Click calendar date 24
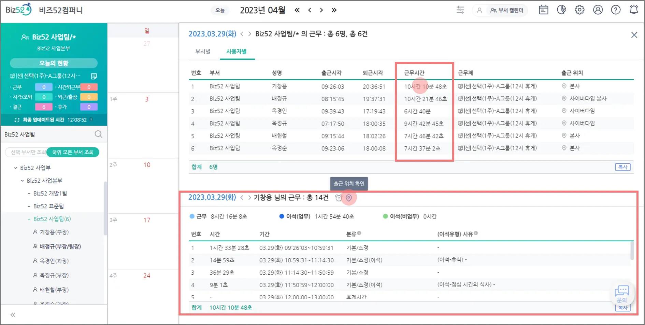 [147, 276]
